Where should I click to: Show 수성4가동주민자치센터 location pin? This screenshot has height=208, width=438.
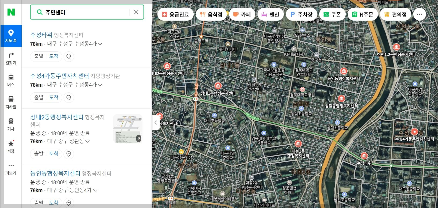coord(69,98)
